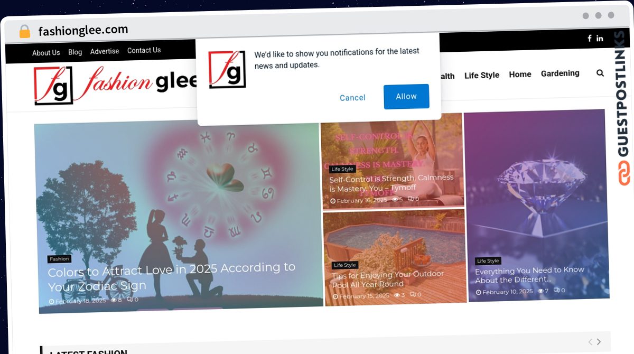
Task: Click the fashion glee site logo
Action: point(116,85)
